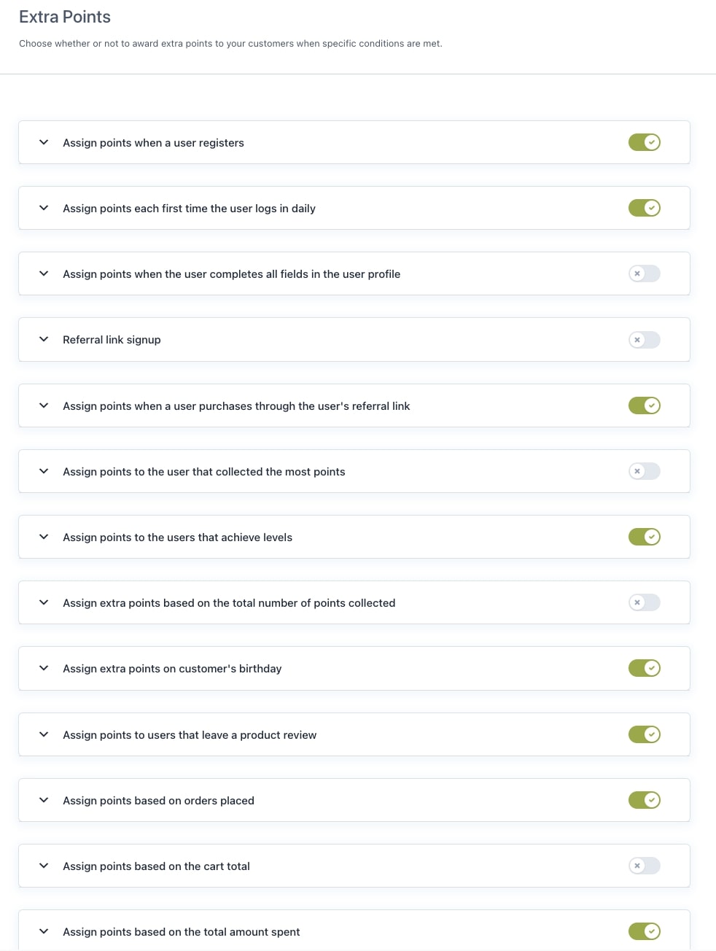716x951 pixels.
Task: Enable points based on cart total toggle
Action: 644,866
